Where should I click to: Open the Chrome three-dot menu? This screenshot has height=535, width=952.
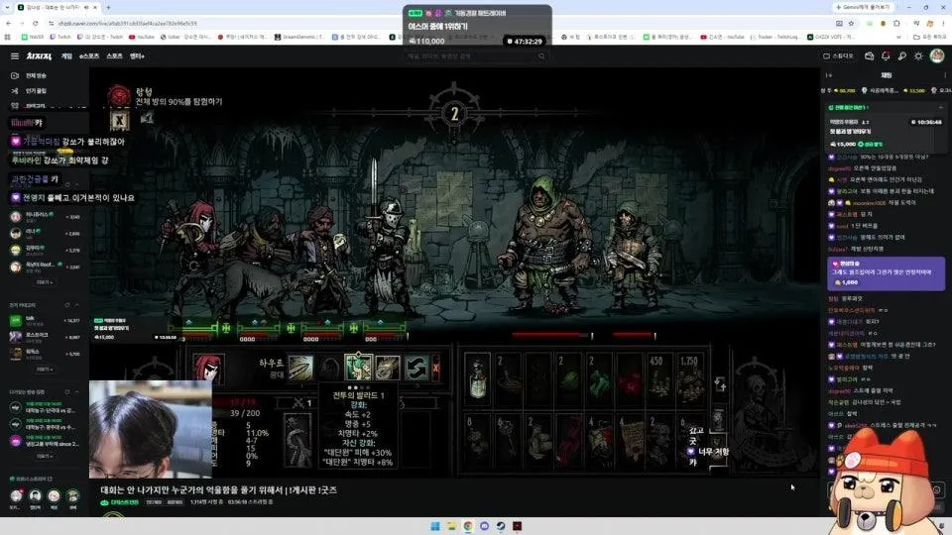coord(944,23)
